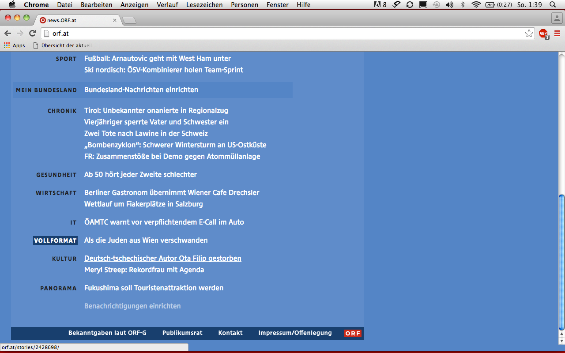Open Arnautovic West Ham football article
This screenshot has height=353, width=565.
click(158, 58)
